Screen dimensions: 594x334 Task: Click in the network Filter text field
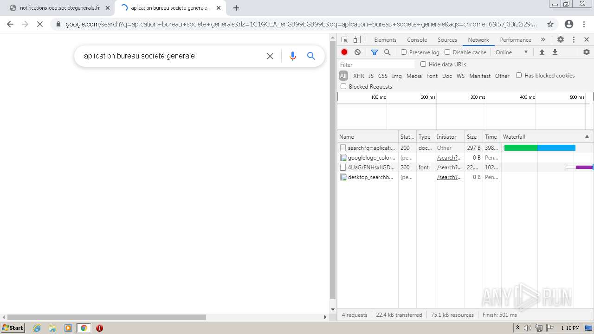(x=376, y=64)
